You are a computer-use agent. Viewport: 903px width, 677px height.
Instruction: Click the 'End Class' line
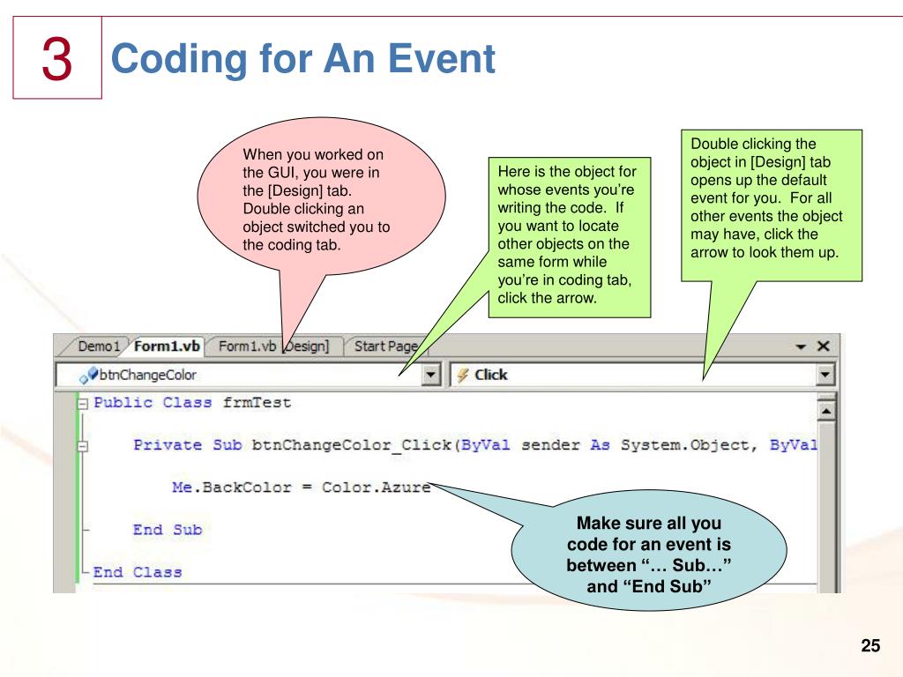click(138, 572)
